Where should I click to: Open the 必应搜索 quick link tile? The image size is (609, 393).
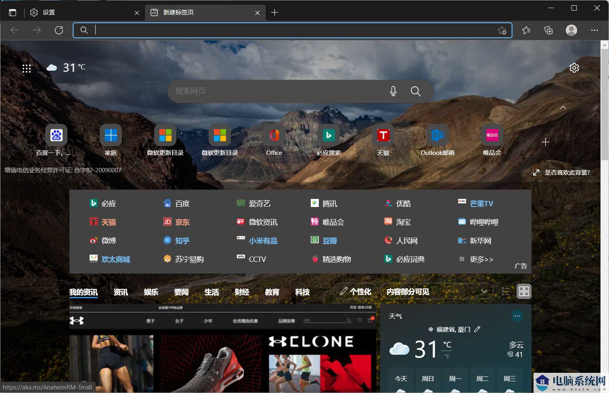(329, 140)
